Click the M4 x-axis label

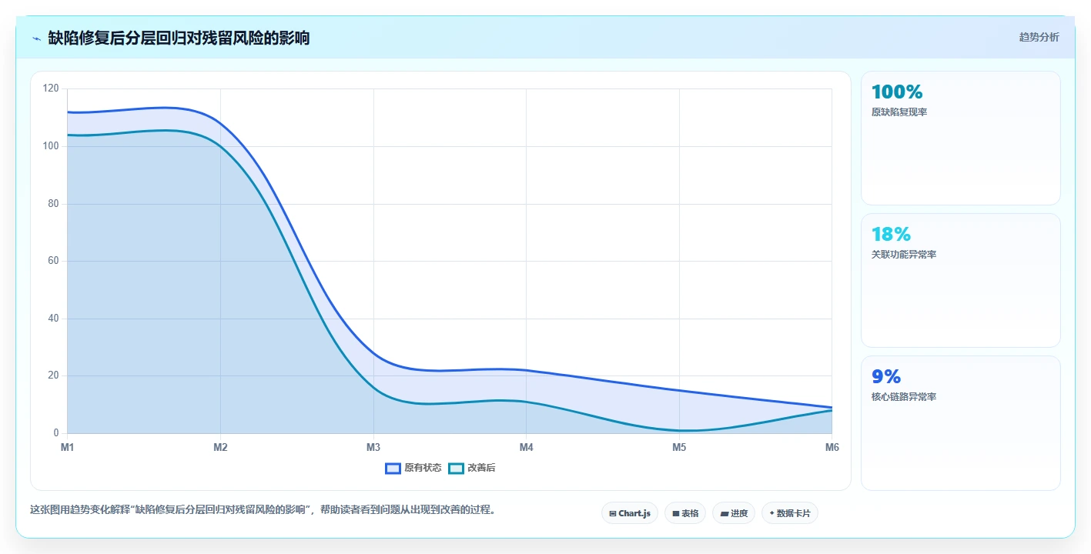526,447
